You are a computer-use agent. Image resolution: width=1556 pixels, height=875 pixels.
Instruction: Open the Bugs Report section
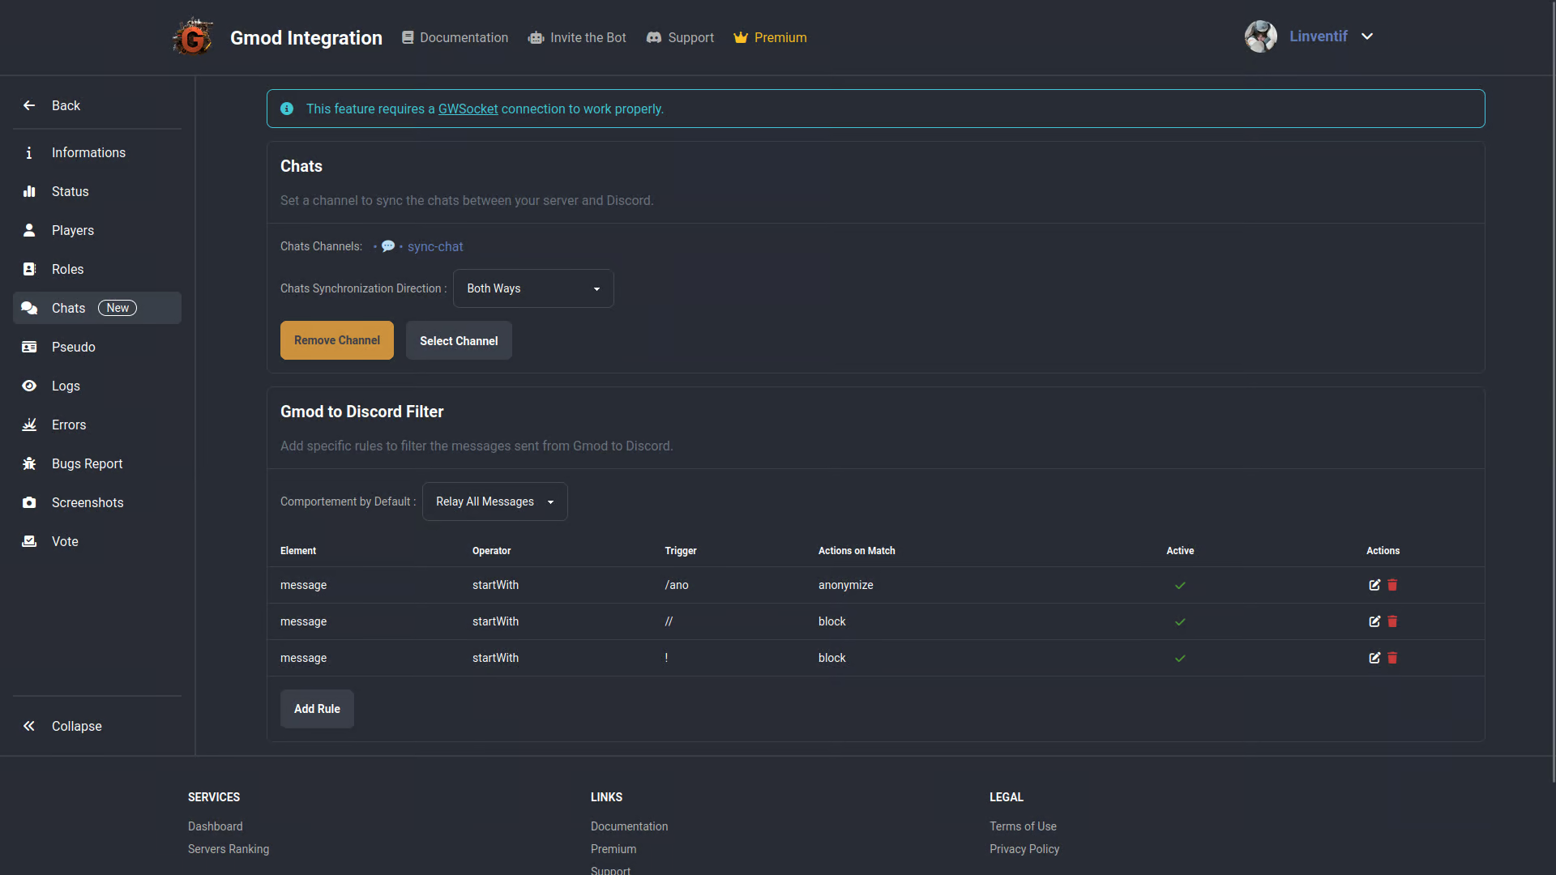point(97,463)
